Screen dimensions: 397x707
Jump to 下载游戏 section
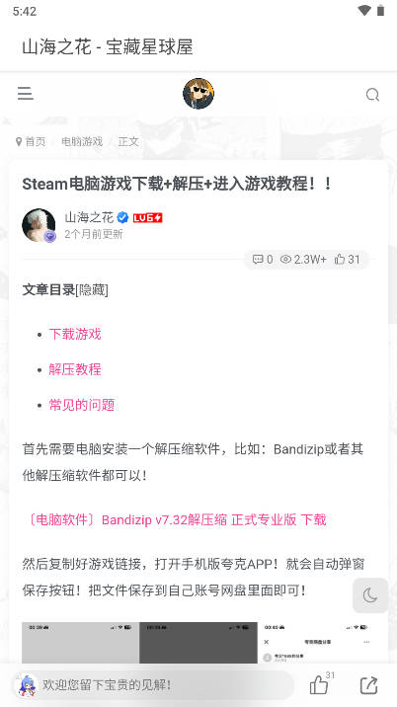(x=75, y=334)
